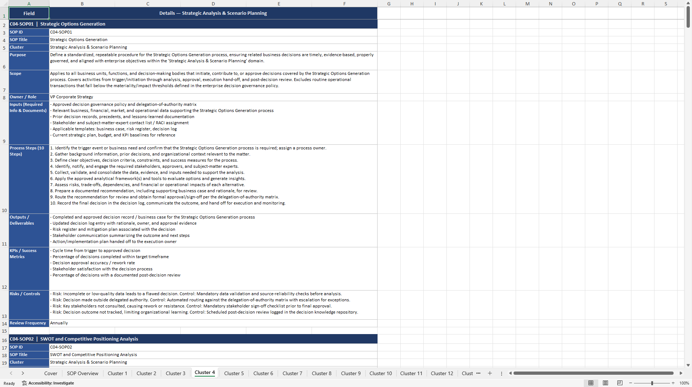Go to the previous sheet tab with the arrow
This screenshot has height=387, width=692.
click(11, 373)
